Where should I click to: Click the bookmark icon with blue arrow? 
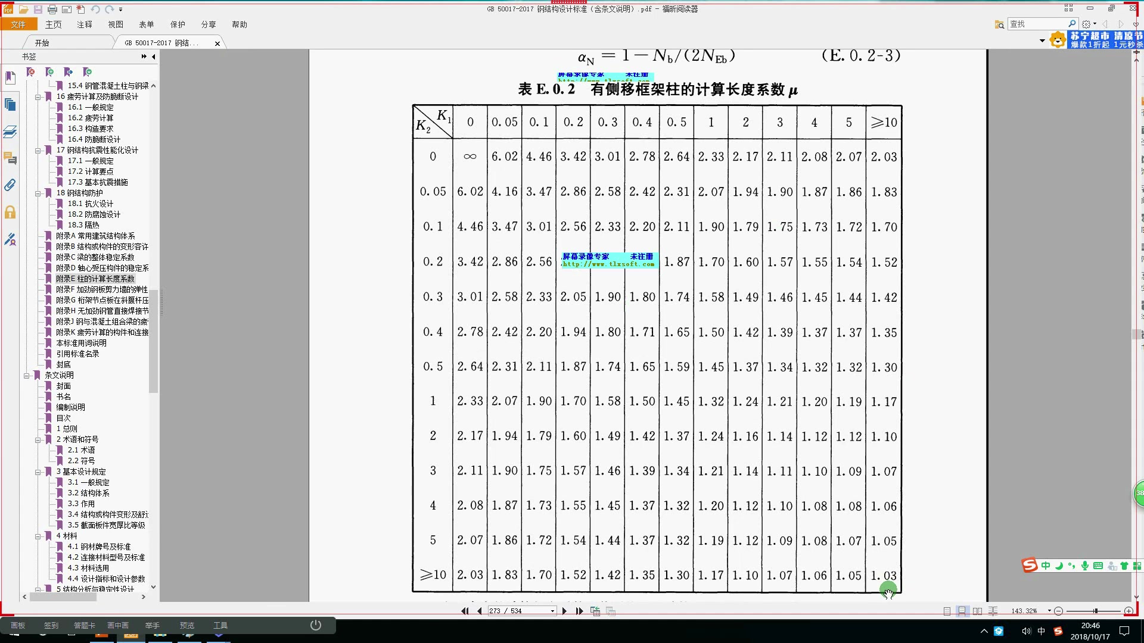(x=69, y=72)
